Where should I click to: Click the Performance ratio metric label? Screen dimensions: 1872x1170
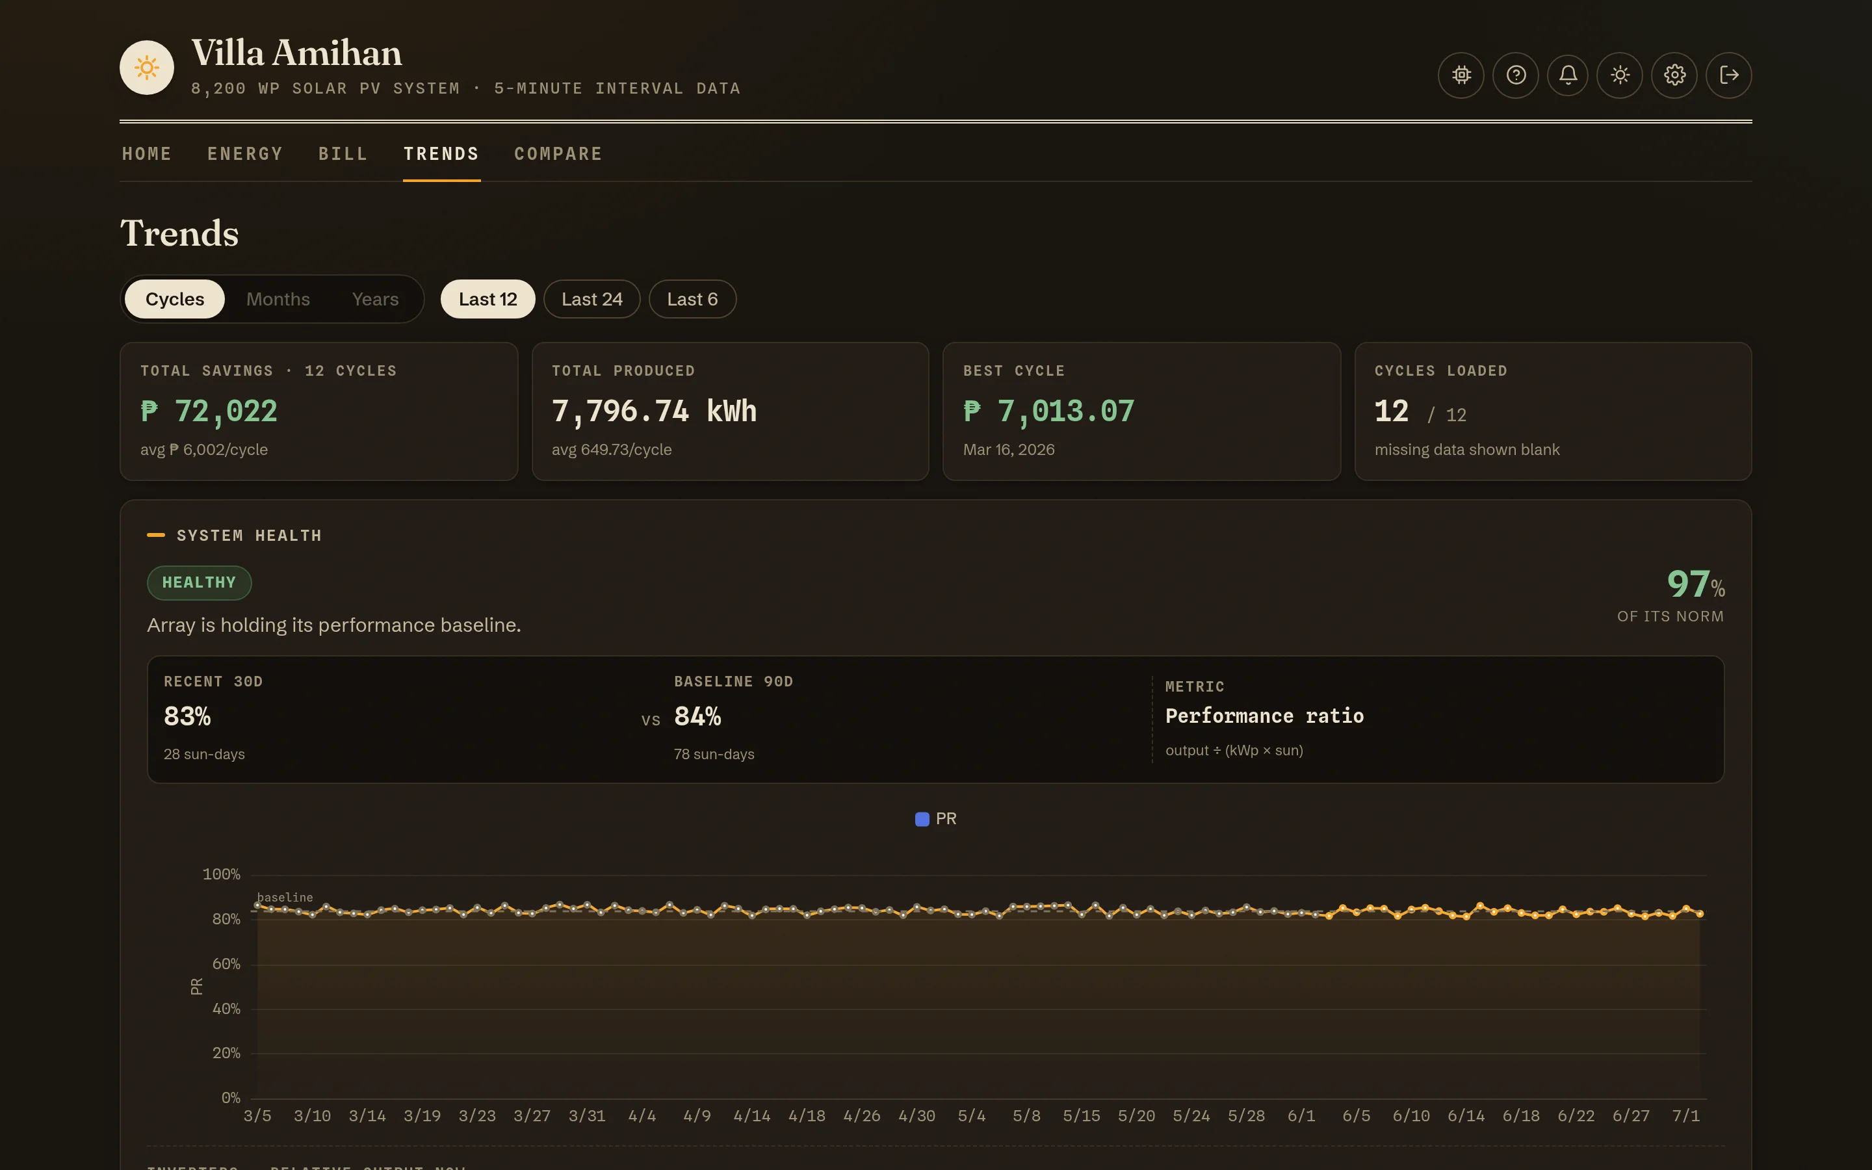tap(1265, 716)
